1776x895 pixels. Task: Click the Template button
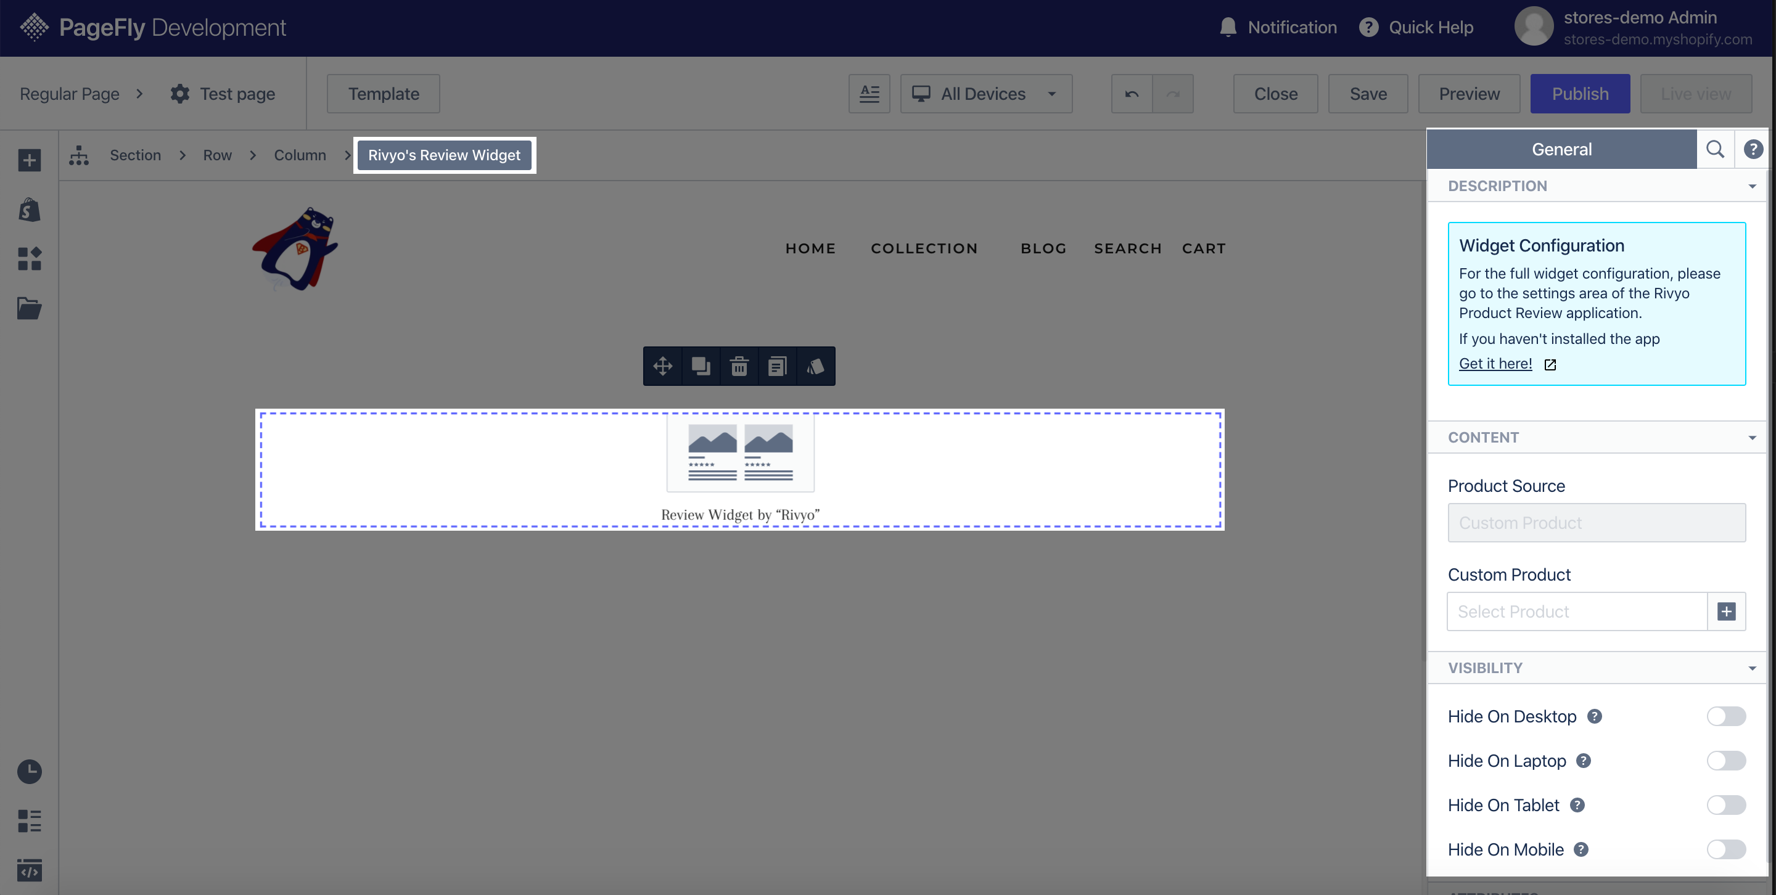pyautogui.click(x=384, y=94)
